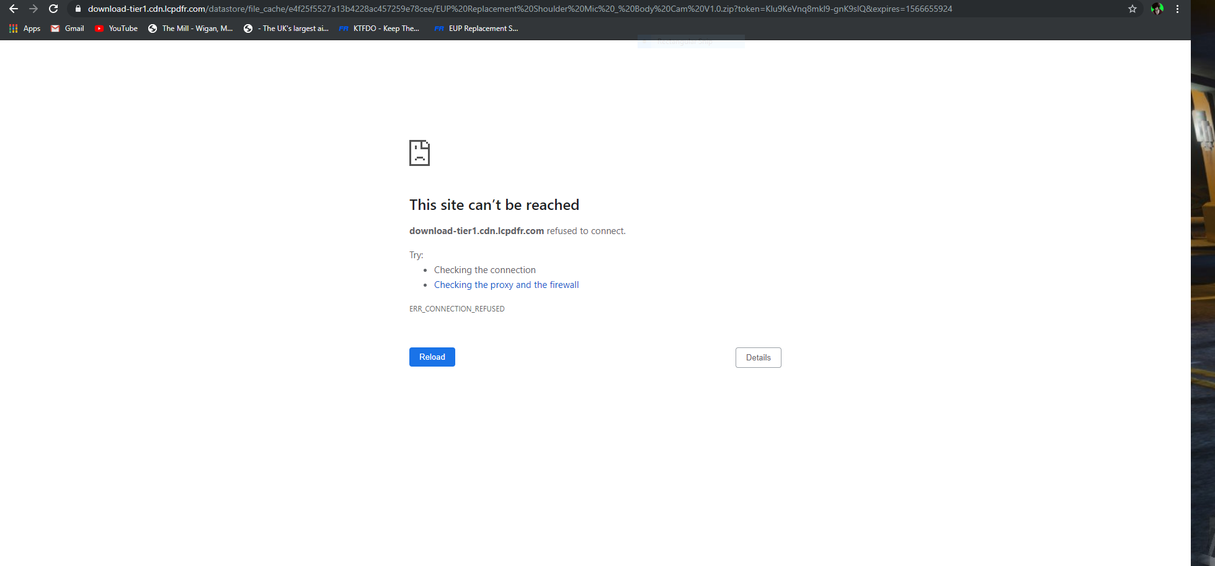
Task: Open the Gmail bookmark
Action: tap(68, 28)
